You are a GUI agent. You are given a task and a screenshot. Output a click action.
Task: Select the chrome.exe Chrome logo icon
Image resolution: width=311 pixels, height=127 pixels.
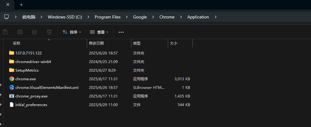12,79
